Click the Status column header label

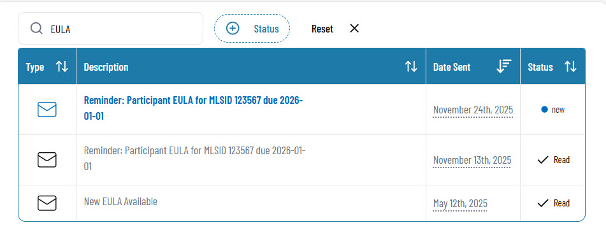(x=540, y=67)
